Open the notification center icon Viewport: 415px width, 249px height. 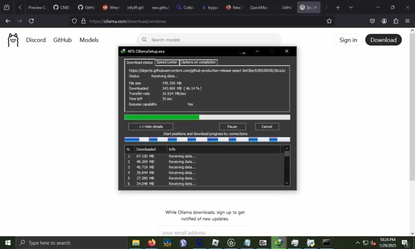click(405, 243)
